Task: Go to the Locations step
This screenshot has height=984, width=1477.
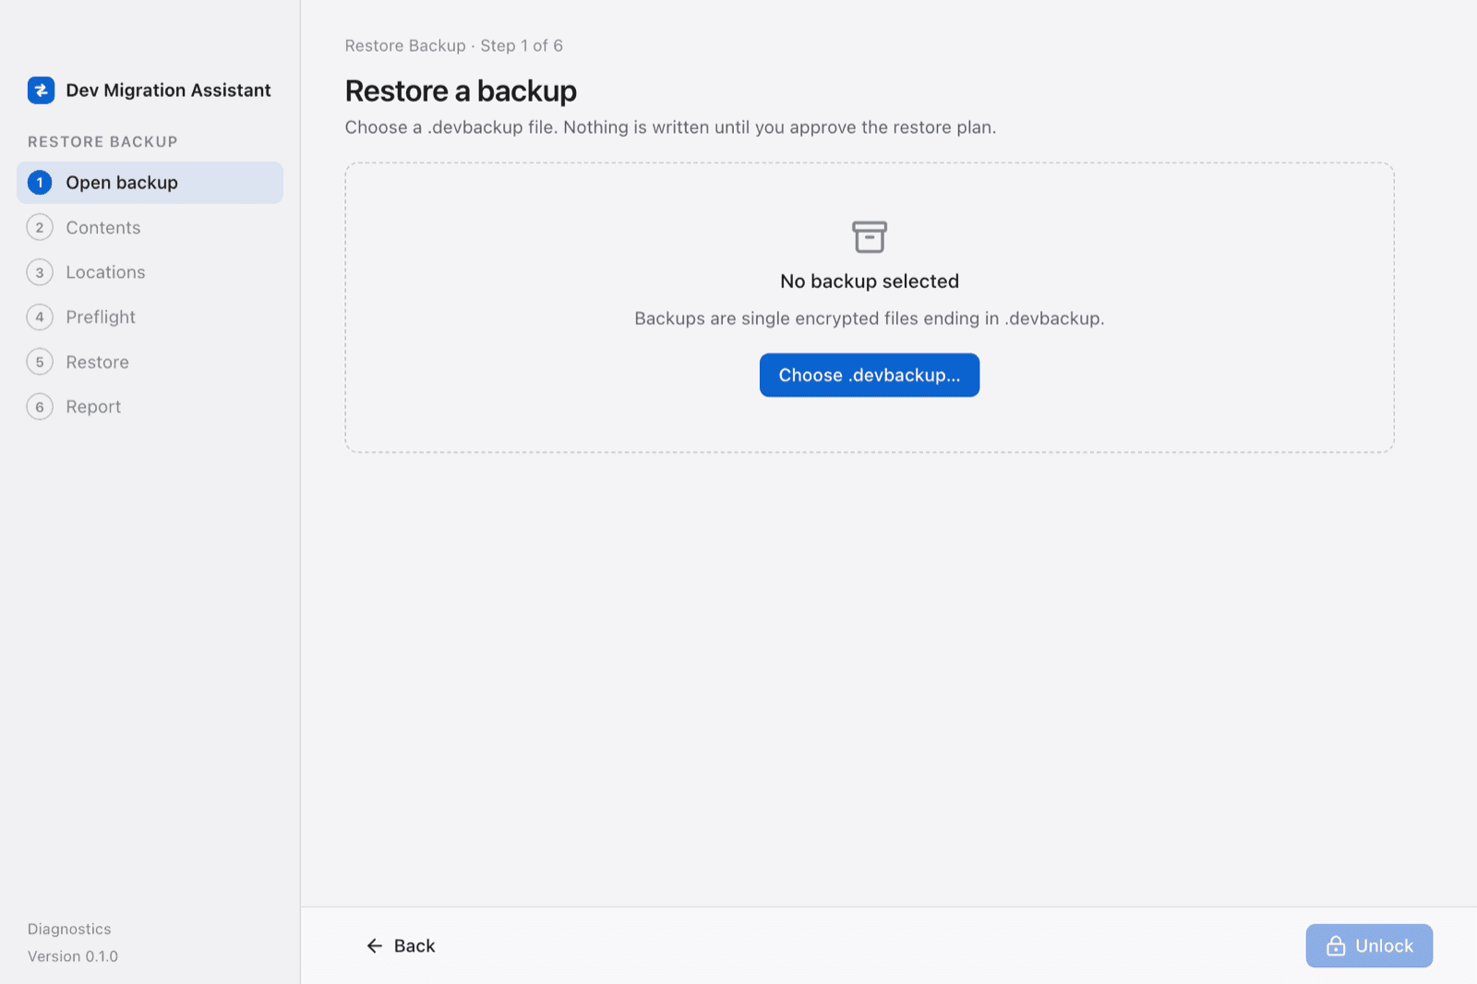Action: click(150, 272)
